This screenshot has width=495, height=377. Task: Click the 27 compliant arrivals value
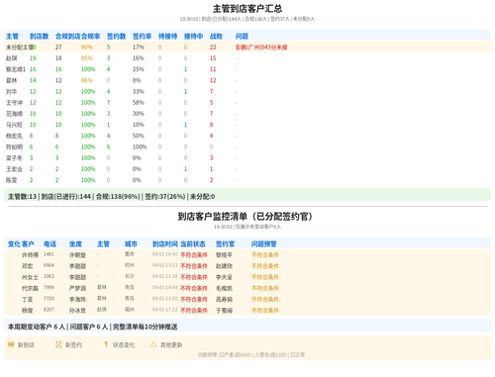[x=58, y=47]
